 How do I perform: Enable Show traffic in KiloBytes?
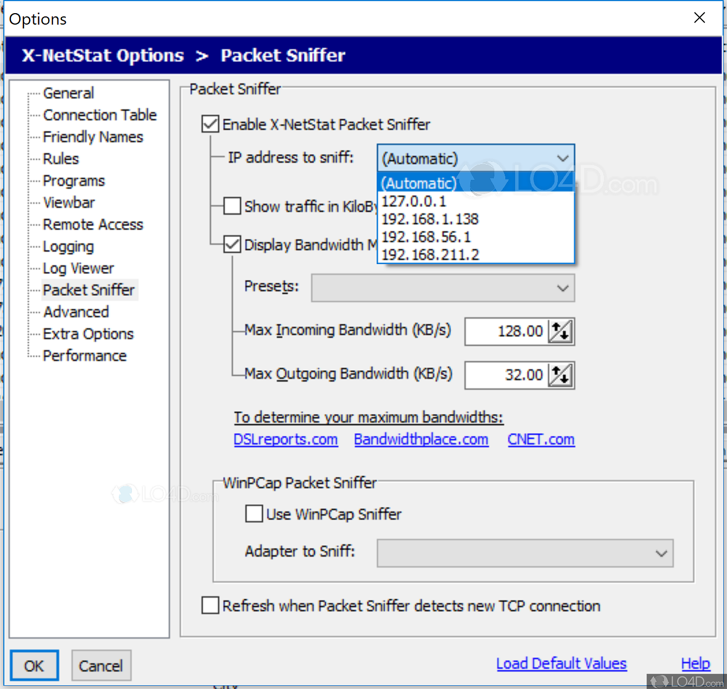click(x=232, y=206)
